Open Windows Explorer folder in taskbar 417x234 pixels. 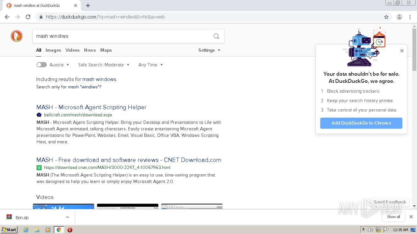tap(37, 230)
